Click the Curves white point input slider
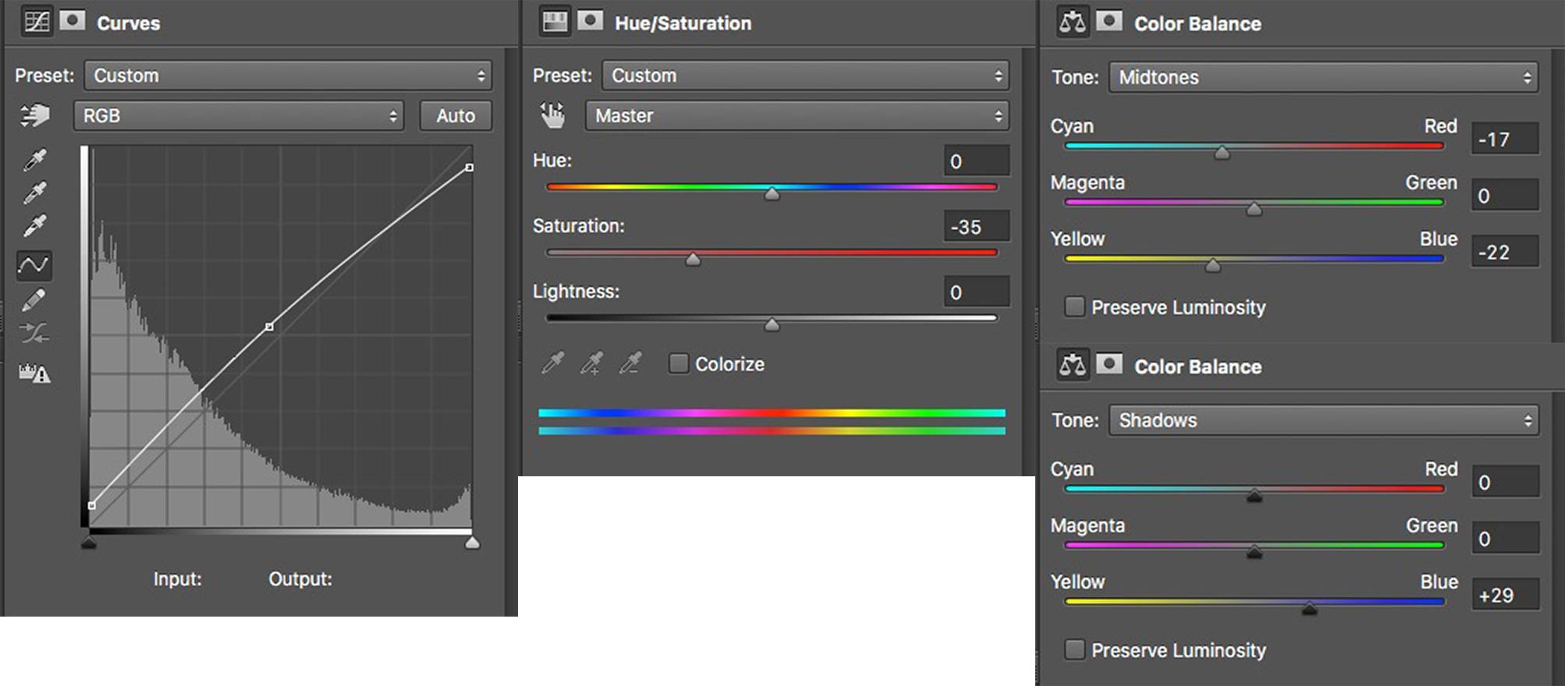Viewport: 1565px width, 686px height. (x=472, y=542)
